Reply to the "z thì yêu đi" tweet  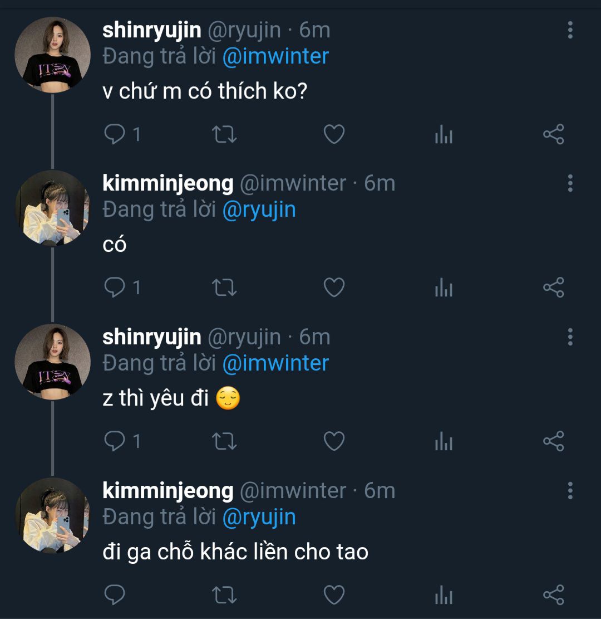coord(115,441)
